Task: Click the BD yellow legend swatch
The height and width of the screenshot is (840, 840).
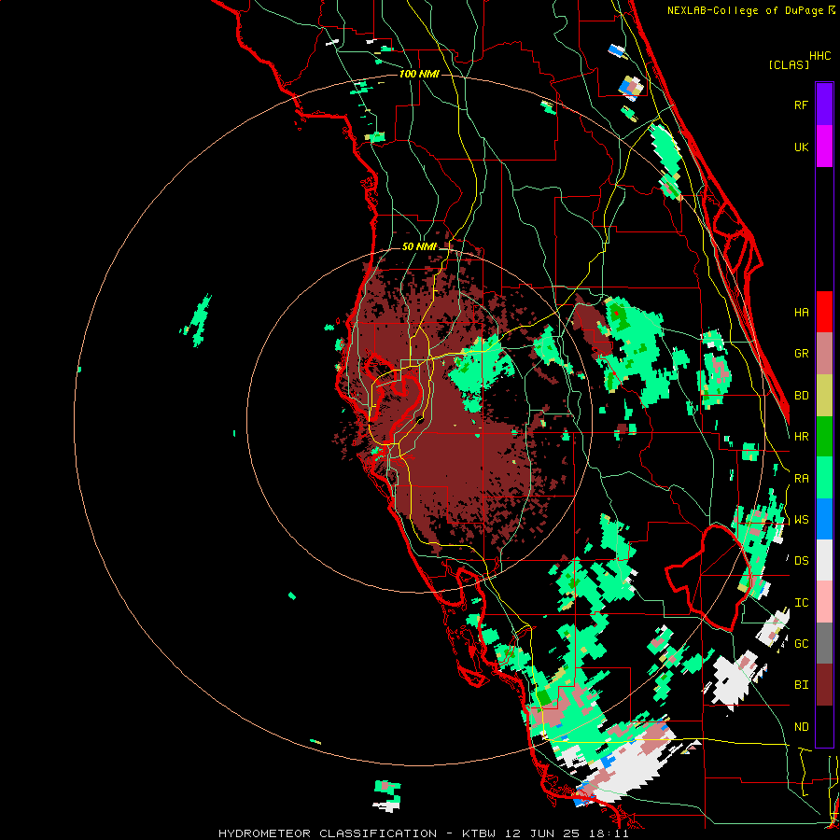Action: [x=824, y=396]
